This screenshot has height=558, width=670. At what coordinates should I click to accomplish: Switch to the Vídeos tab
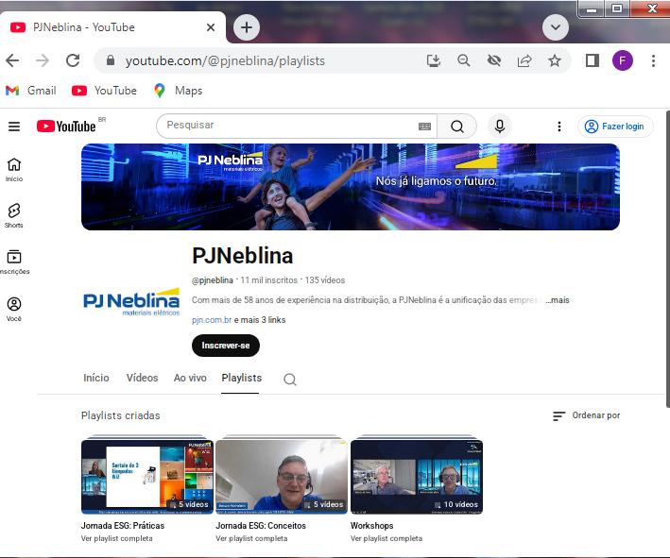(142, 378)
